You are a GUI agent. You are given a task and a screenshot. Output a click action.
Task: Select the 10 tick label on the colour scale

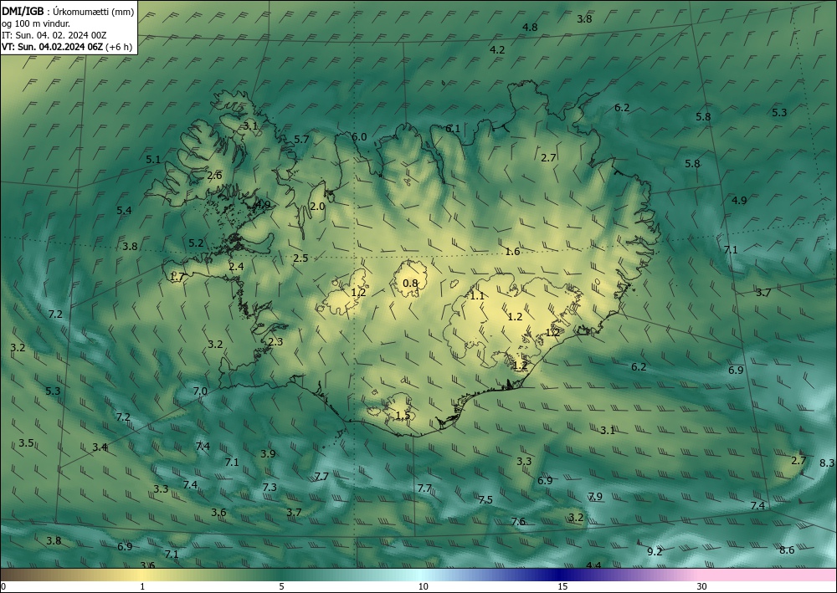point(423,586)
